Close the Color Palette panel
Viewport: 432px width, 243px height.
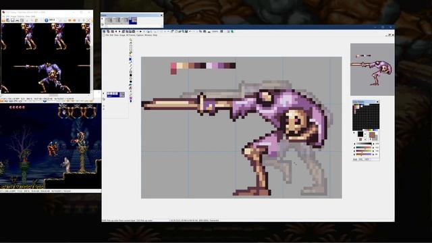pyautogui.click(x=377, y=102)
